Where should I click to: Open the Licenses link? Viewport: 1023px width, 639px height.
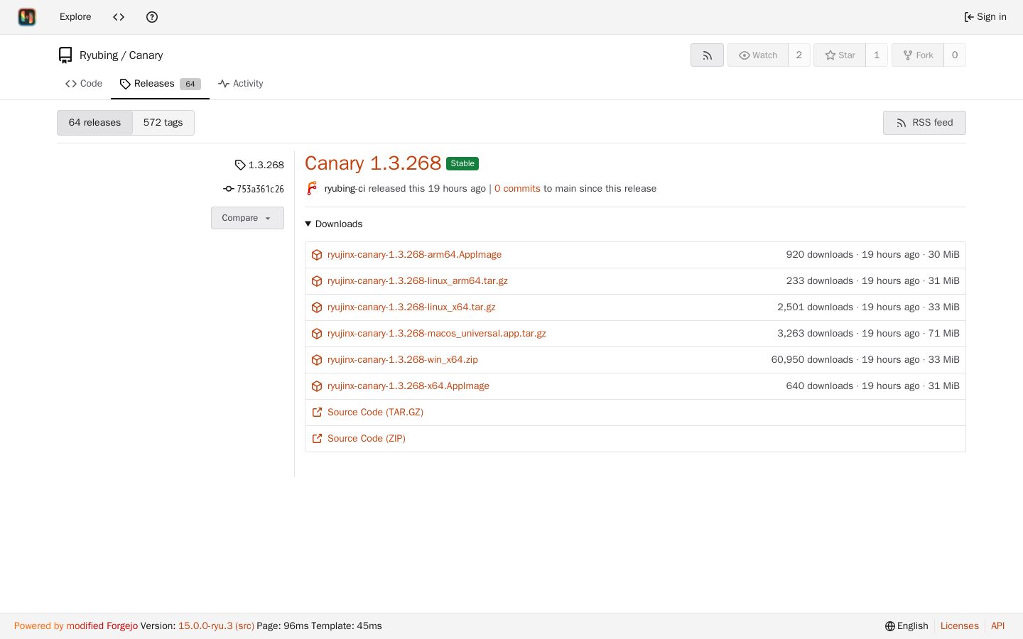point(959,626)
